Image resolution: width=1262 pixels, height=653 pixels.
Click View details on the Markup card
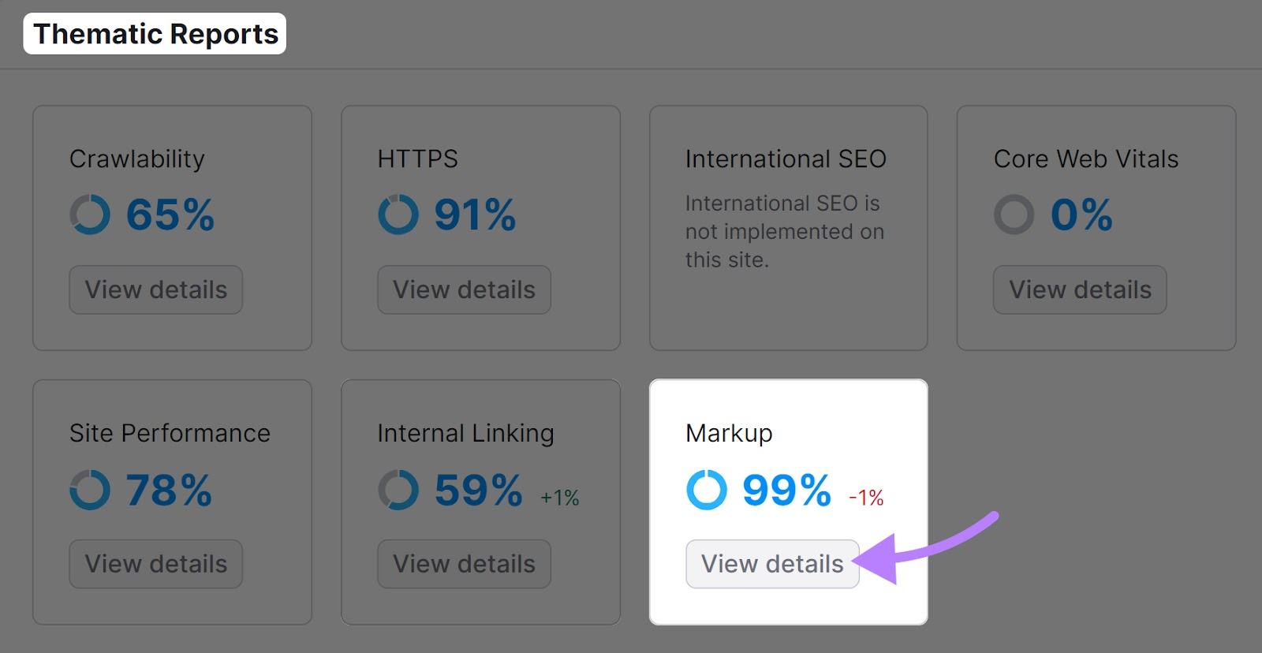click(772, 563)
